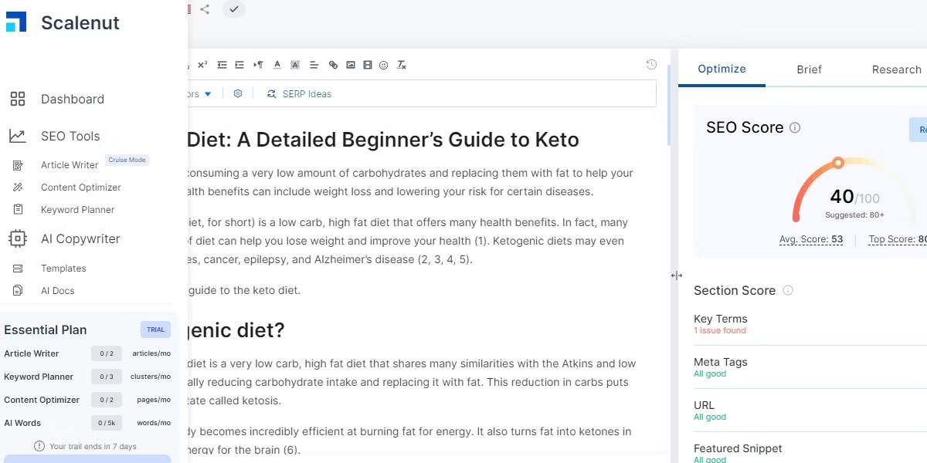Viewport: 927px width, 463px height.
Task: Click Content Optimizer 0 / 2 usage
Action: point(106,400)
